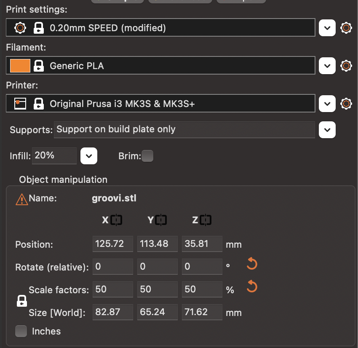This screenshot has width=358, height=348.
Task: Open printer settings gear icon
Action: pyautogui.click(x=346, y=103)
